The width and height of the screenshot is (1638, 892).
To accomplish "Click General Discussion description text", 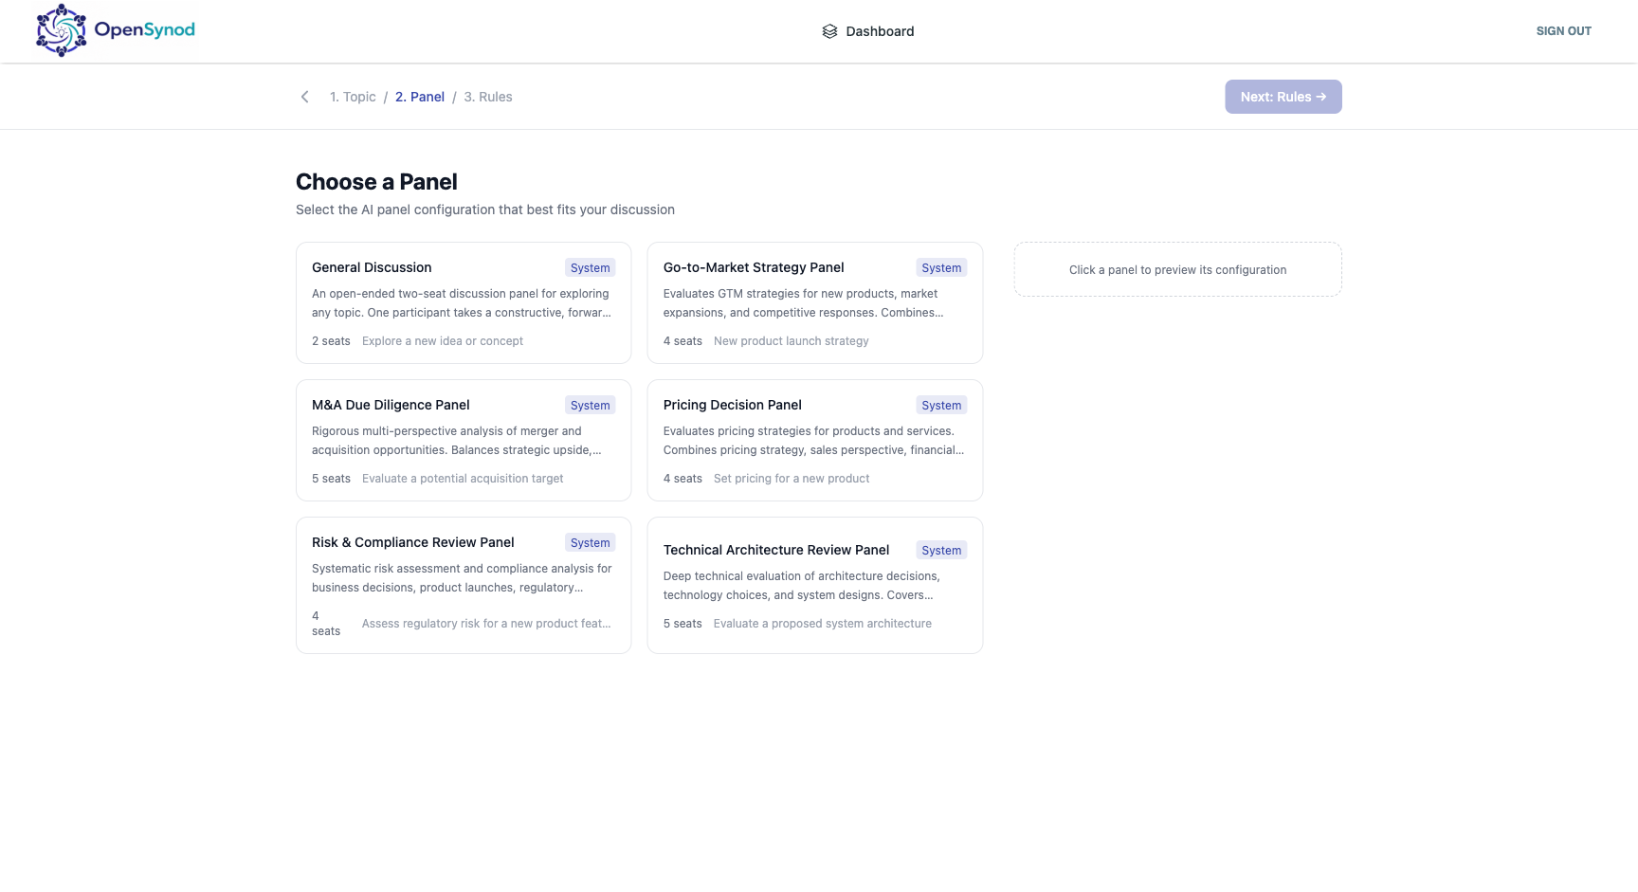I will coord(462,303).
